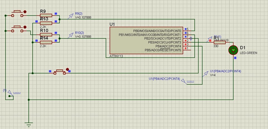Click the PB3/ADC3/CLKI/PCINT3 pin label

click(164, 42)
